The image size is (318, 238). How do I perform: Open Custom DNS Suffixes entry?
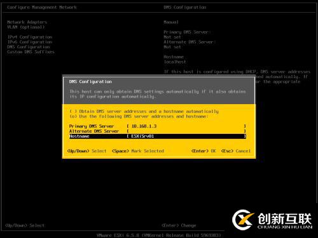point(31,52)
